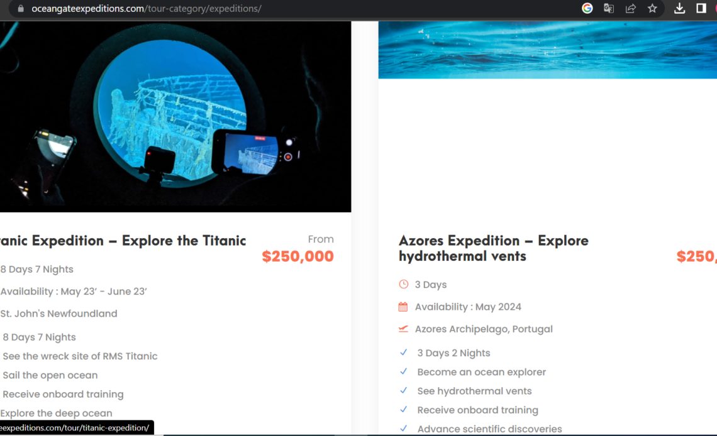
Task: Click checkmark next to Become an ocean explorer
Action: point(403,372)
